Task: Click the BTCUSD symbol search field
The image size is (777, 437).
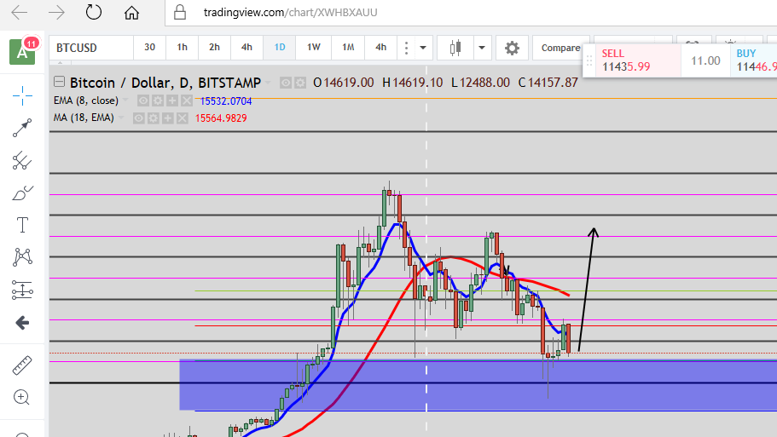Action: [x=91, y=48]
